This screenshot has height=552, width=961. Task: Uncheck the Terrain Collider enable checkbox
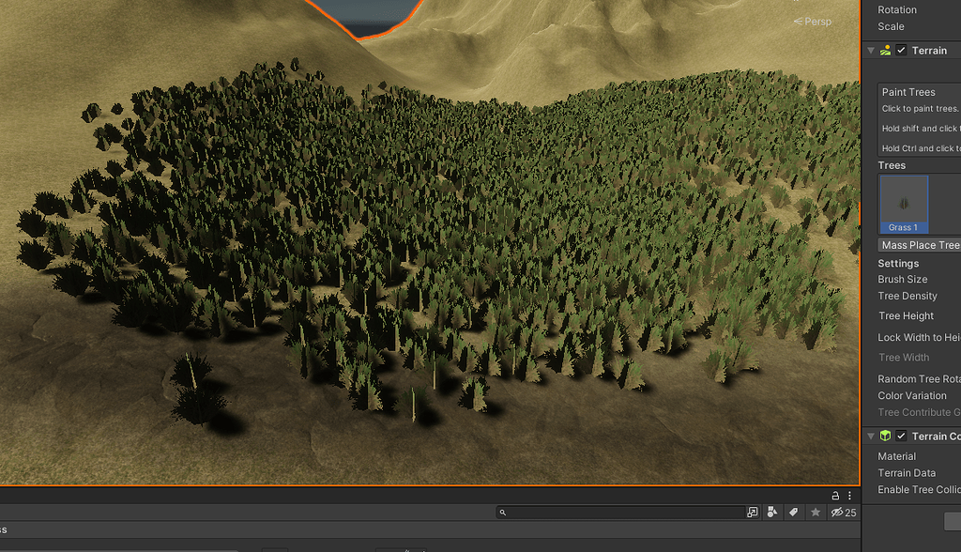tap(901, 436)
